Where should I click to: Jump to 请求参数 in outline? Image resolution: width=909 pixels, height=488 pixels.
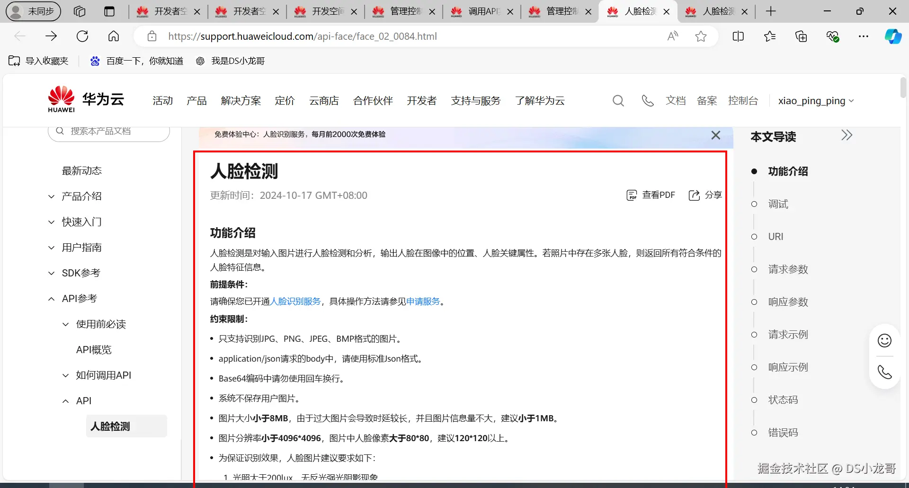coord(788,269)
